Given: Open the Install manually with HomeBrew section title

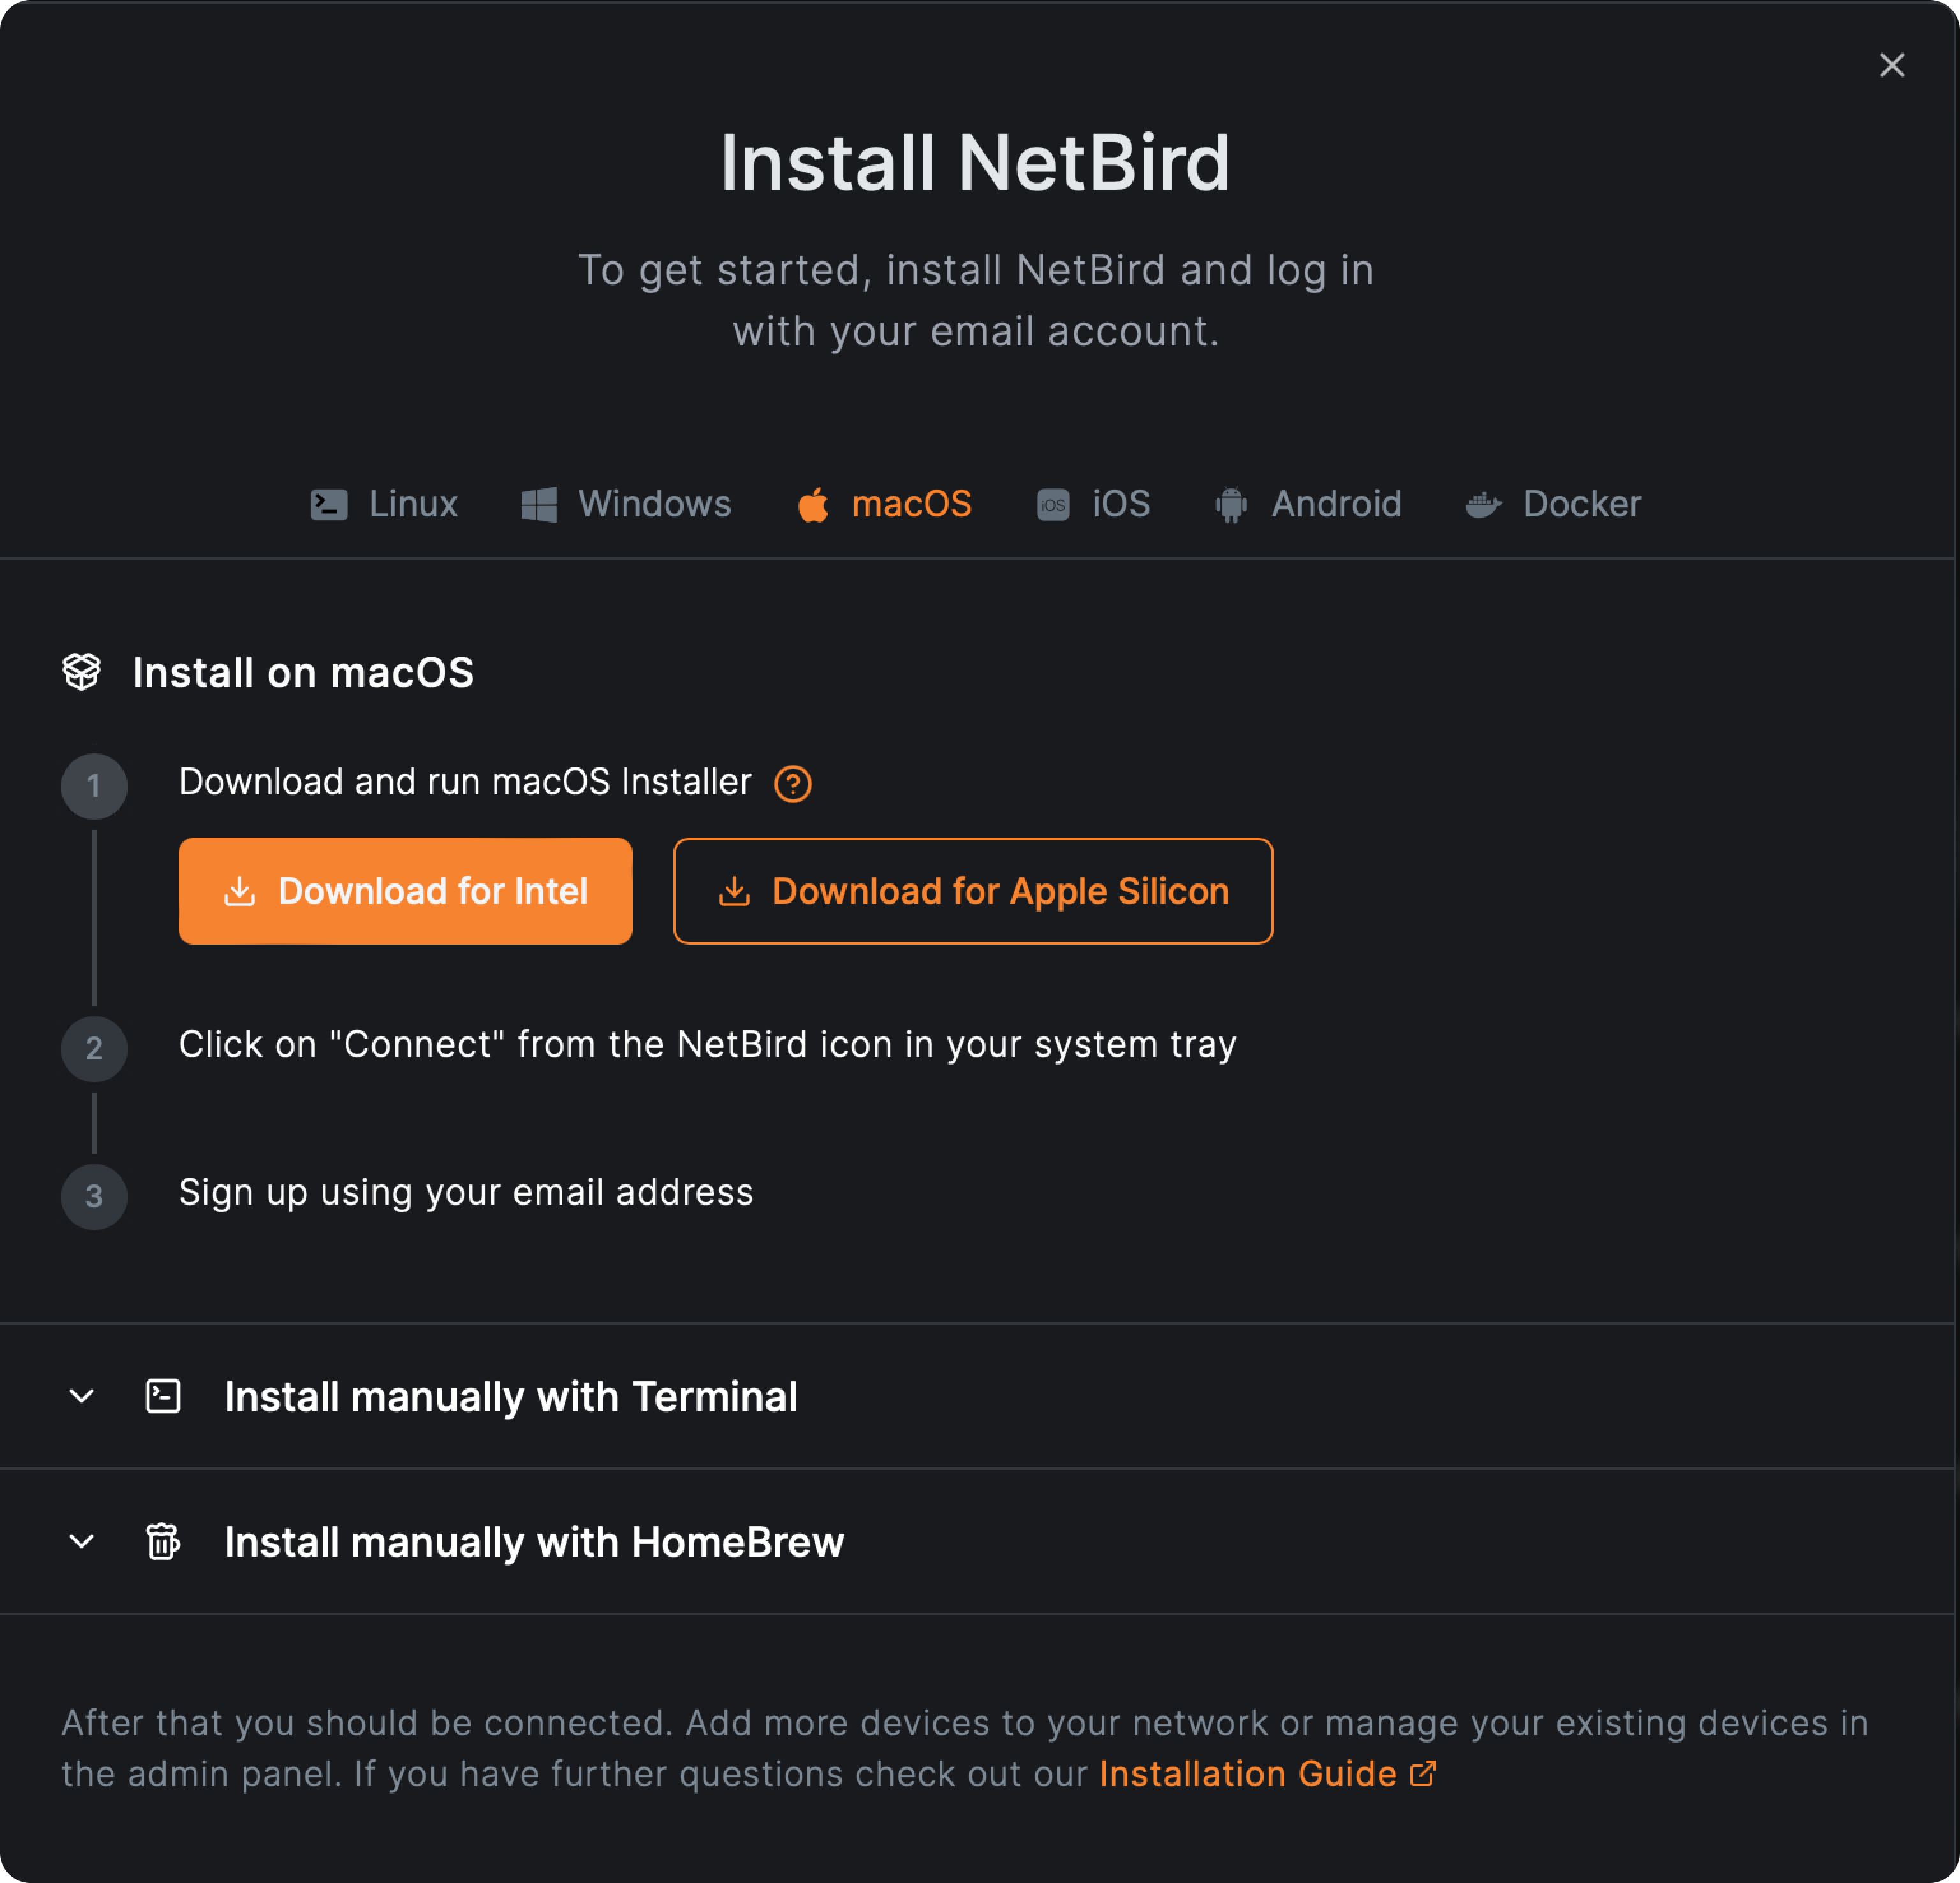Looking at the screenshot, I should (x=534, y=1542).
